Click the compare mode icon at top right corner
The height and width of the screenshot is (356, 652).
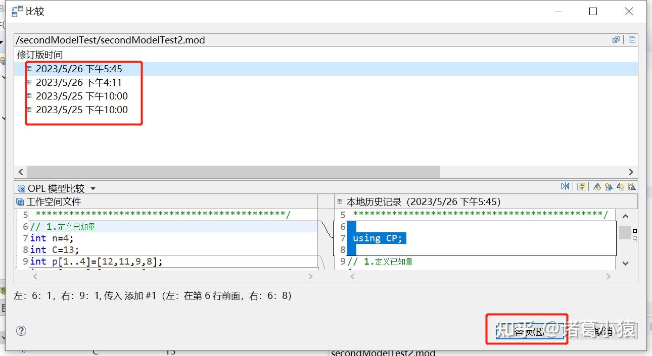631,39
